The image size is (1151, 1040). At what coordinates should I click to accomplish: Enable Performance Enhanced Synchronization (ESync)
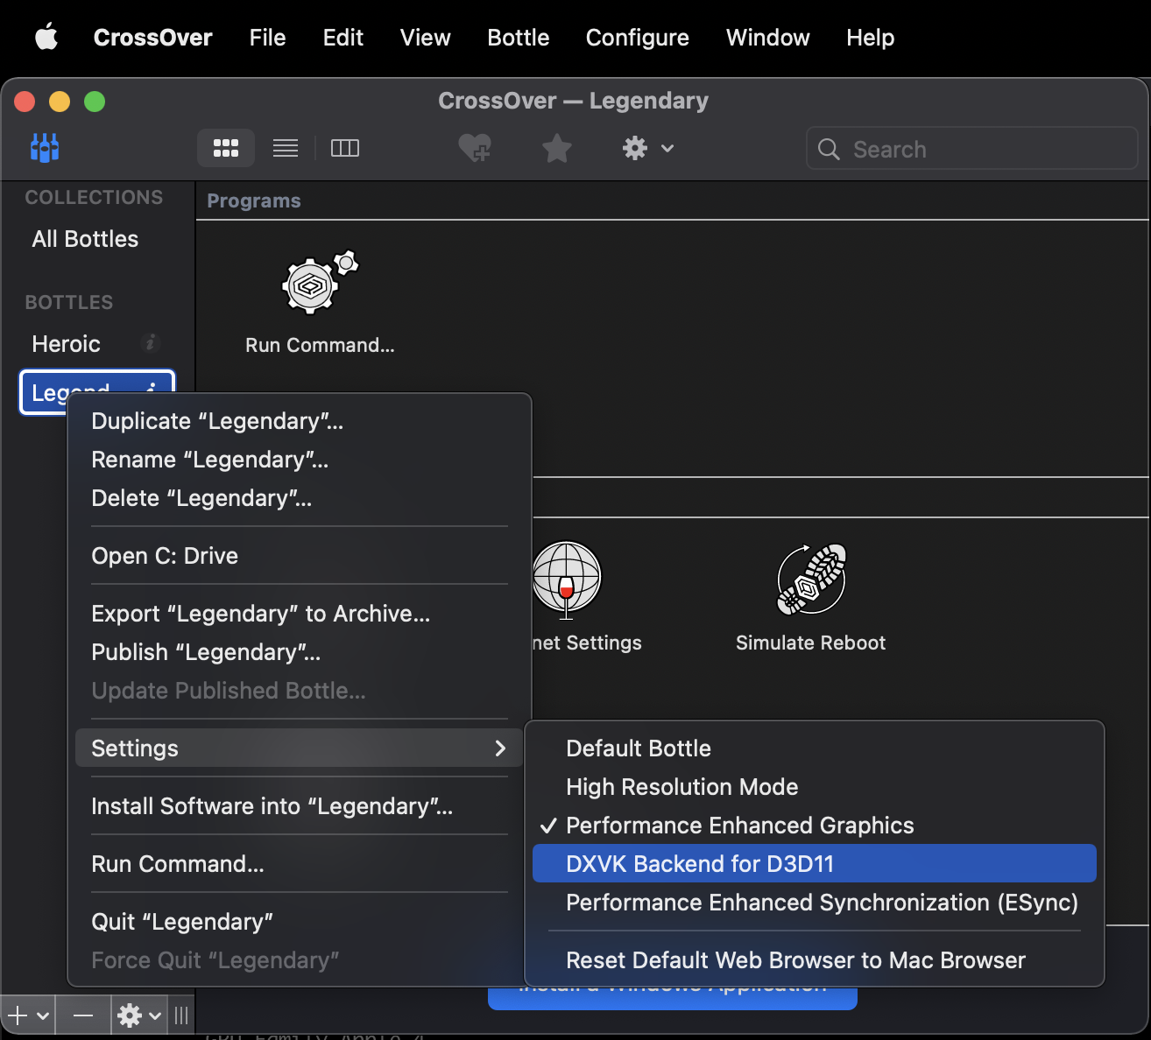[815, 903]
